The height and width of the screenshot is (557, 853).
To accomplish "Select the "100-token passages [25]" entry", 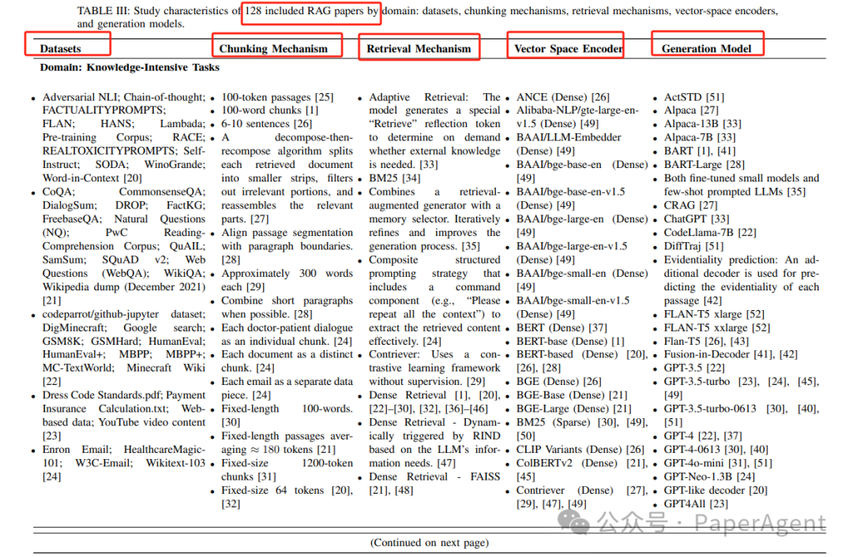I will click(x=277, y=97).
